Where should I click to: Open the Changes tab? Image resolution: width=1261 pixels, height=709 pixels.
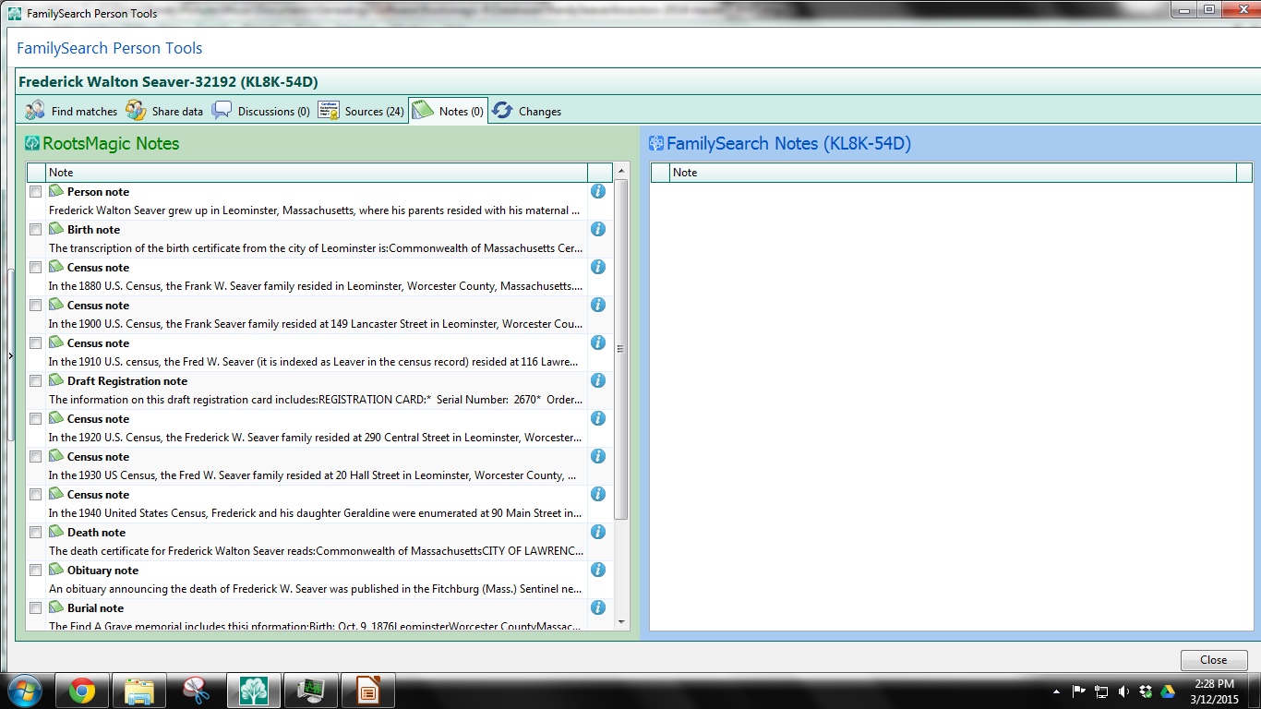pyautogui.click(x=527, y=111)
